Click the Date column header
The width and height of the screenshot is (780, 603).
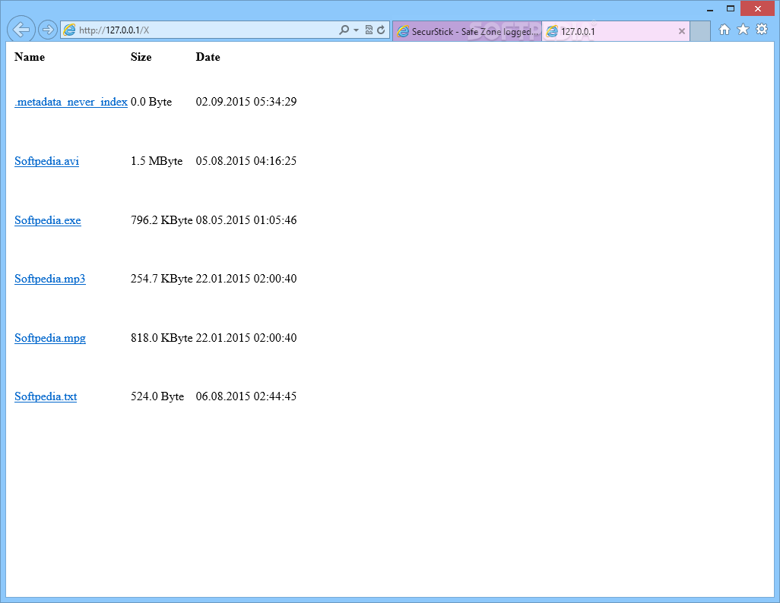208,57
